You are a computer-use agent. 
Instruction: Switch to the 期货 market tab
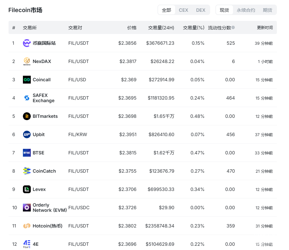(267, 10)
